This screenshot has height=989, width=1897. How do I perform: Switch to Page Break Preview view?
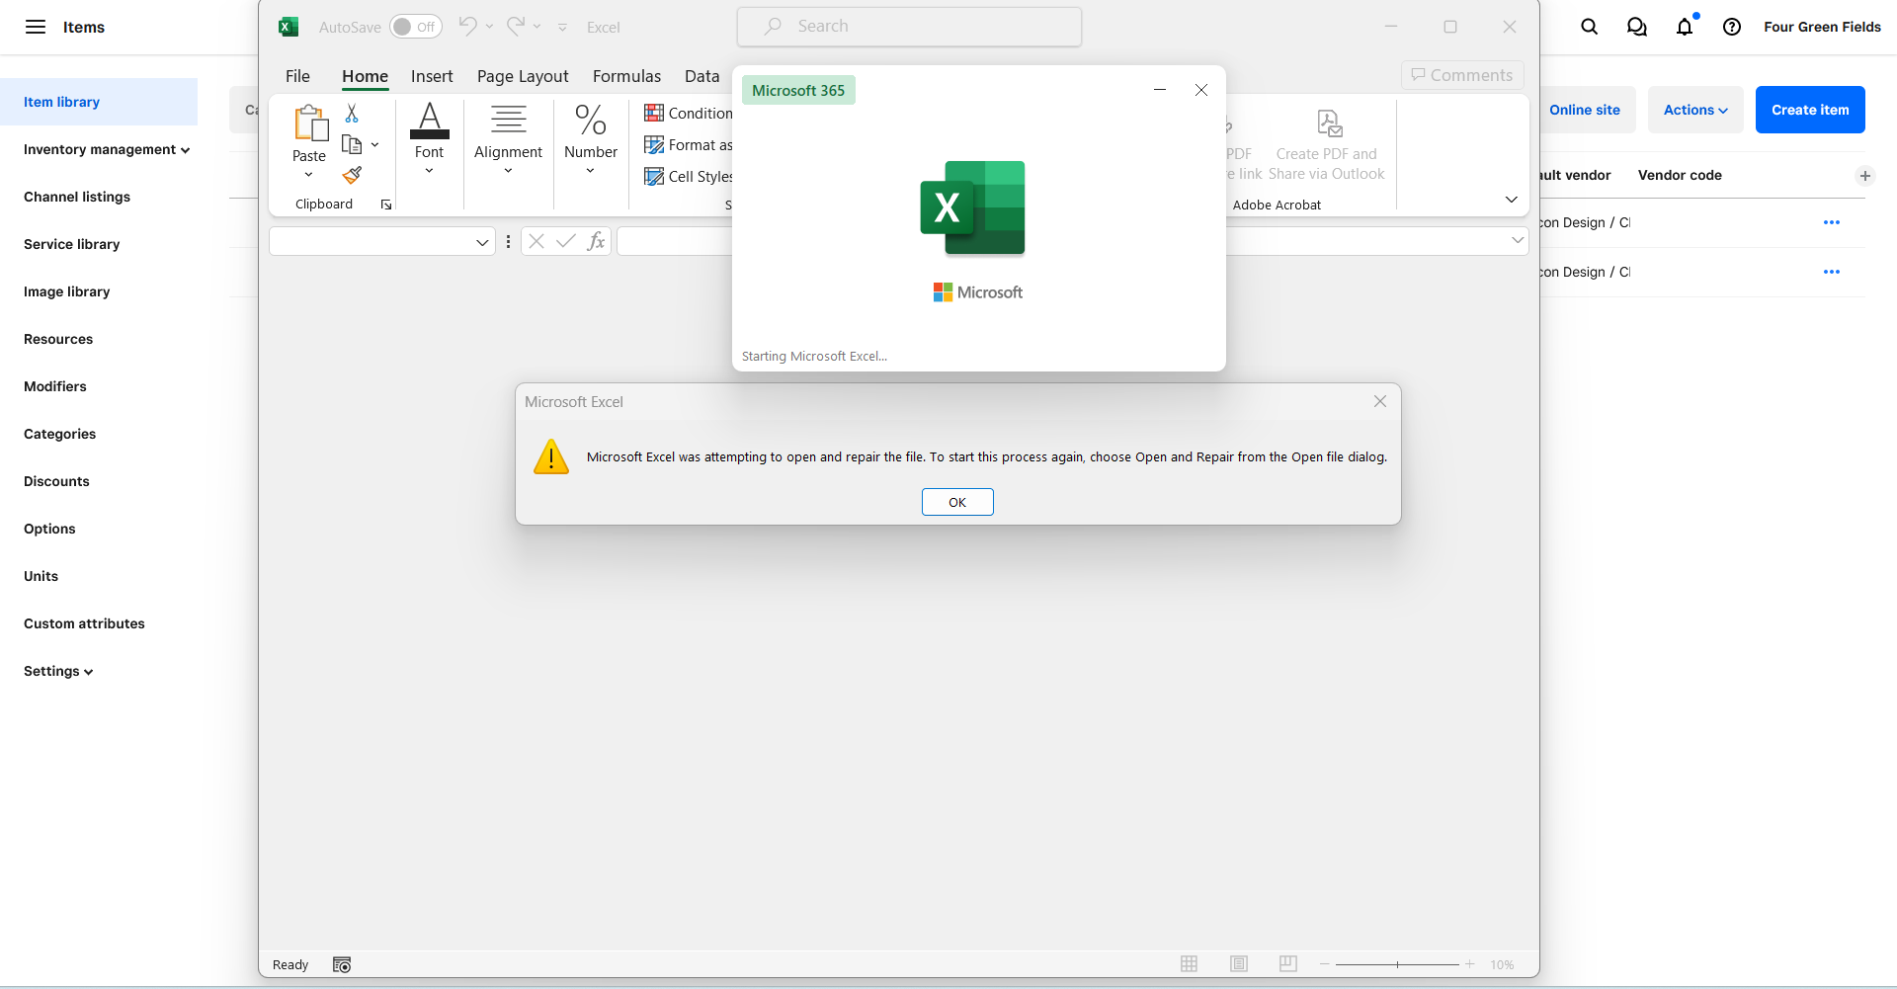pos(1288,964)
